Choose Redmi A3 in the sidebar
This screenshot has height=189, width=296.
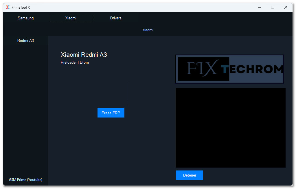pos(25,41)
